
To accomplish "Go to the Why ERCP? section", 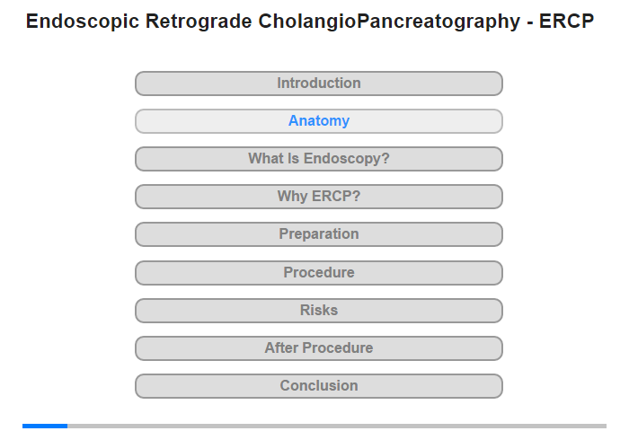I will pos(318,197).
